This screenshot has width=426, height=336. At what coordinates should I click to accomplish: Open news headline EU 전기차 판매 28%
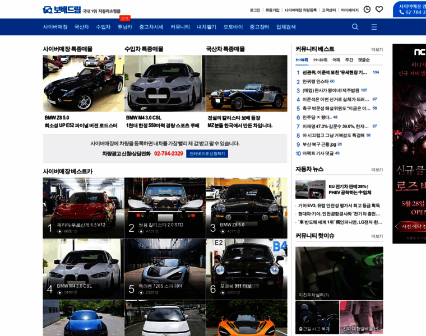pos(350,189)
